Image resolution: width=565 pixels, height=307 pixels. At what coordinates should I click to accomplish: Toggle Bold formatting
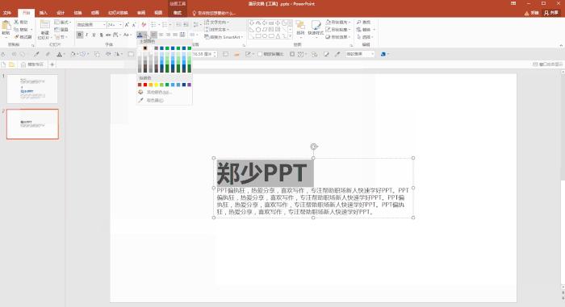point(80,35)
